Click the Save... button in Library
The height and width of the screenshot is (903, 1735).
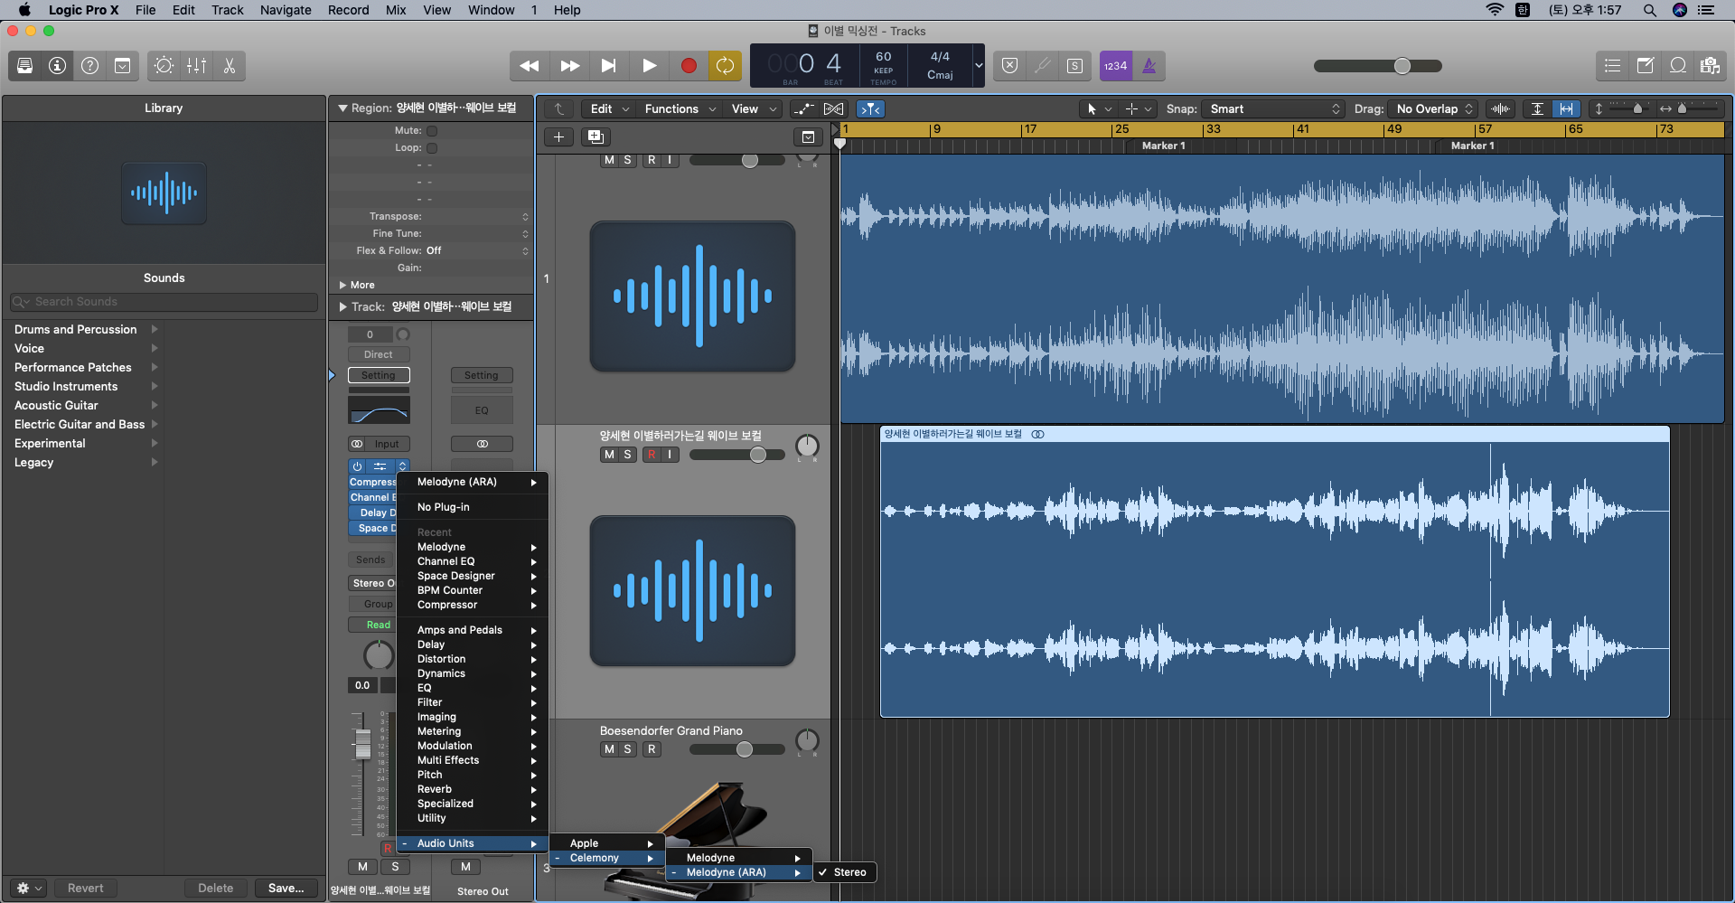[x=286, y=889]
